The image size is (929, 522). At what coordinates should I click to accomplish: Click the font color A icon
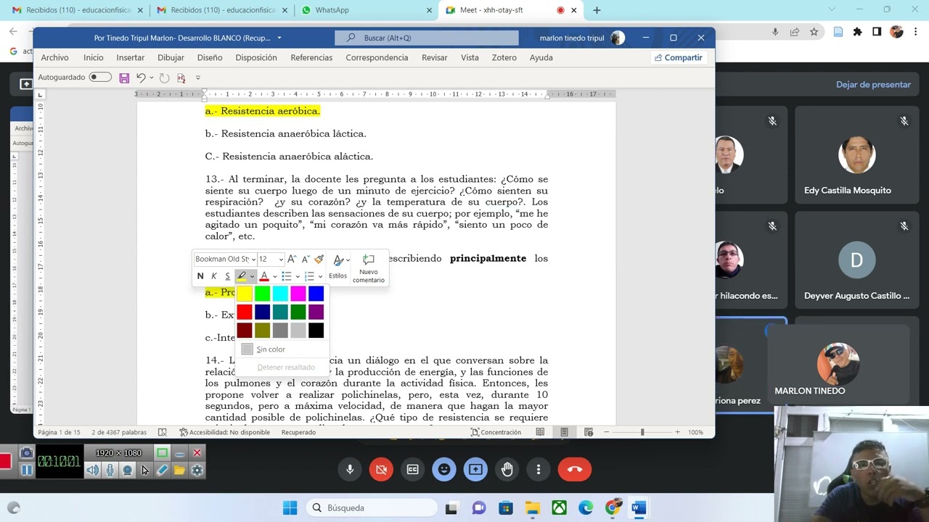coord(264,275)
